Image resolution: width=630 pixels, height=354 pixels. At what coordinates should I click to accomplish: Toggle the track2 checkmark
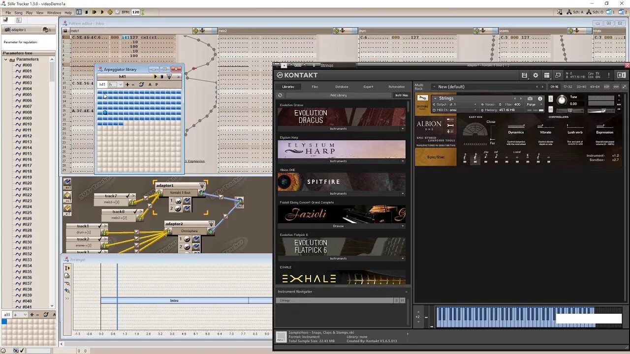coord(99,239)
